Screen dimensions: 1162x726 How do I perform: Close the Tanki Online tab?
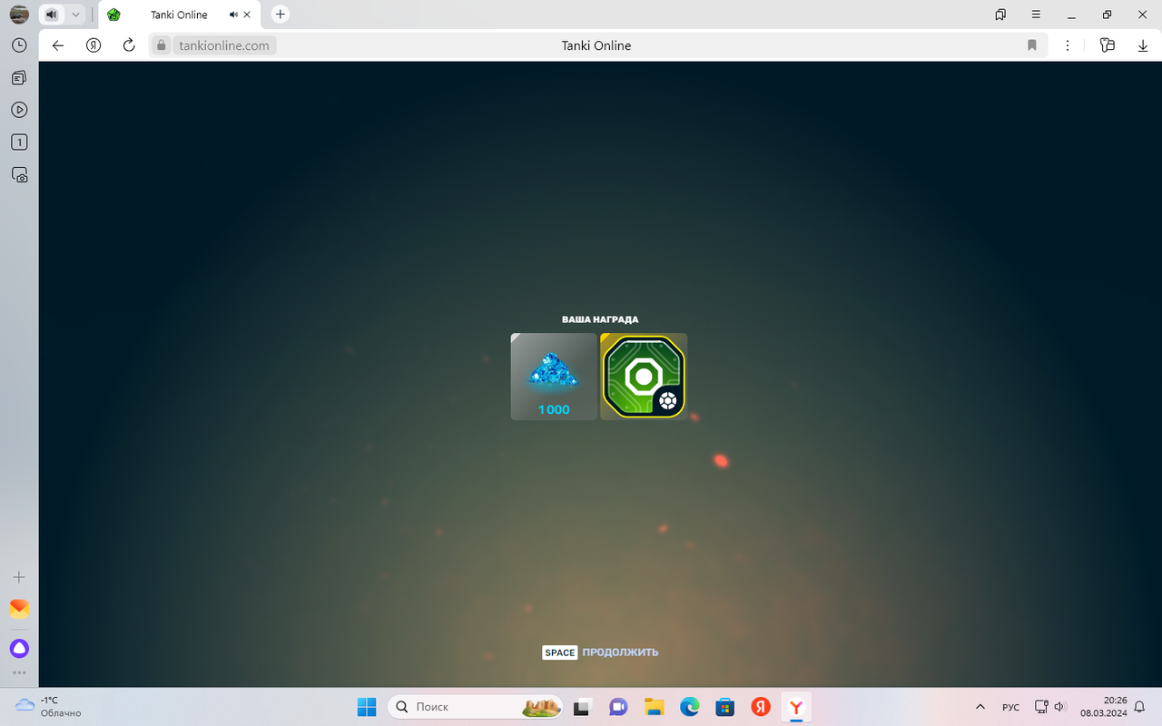247,15
